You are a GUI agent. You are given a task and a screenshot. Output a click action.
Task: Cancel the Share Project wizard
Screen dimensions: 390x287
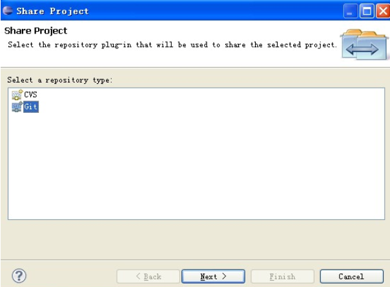(351, 276)
